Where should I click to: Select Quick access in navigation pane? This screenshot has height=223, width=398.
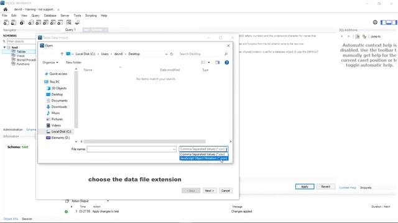(58, 74)
